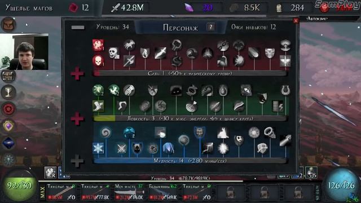Add a point to Strength with red plus
The image size is (361, 203).
78,74
